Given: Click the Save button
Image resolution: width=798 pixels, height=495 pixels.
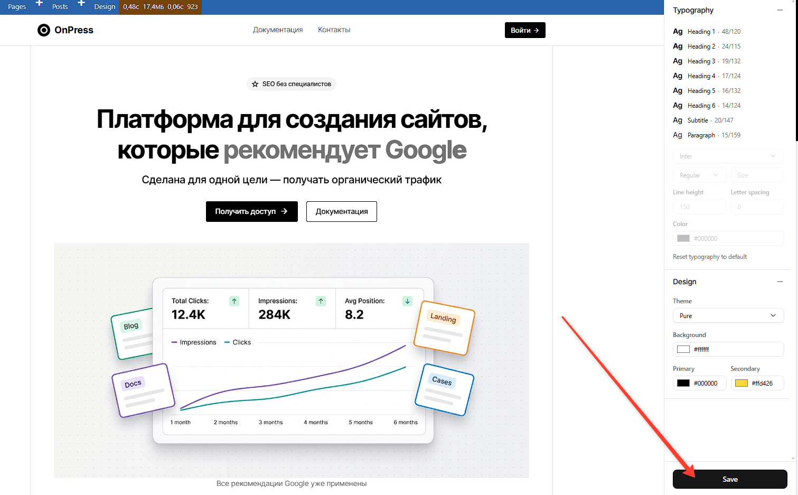Looking at the screenshot, I should [x=730, y=479].
